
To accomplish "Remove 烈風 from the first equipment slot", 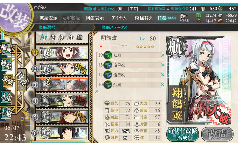I will click(x=162, y=55).
